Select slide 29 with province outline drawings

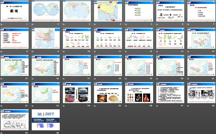[15, 120]
